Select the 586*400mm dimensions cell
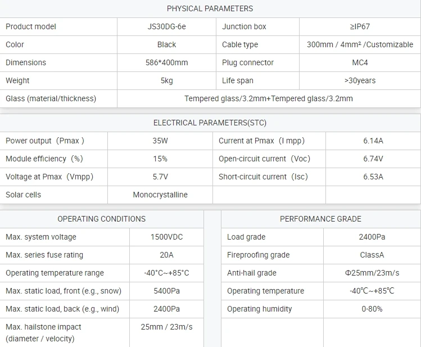Screen dimensions: 421x347 point(166,62)
